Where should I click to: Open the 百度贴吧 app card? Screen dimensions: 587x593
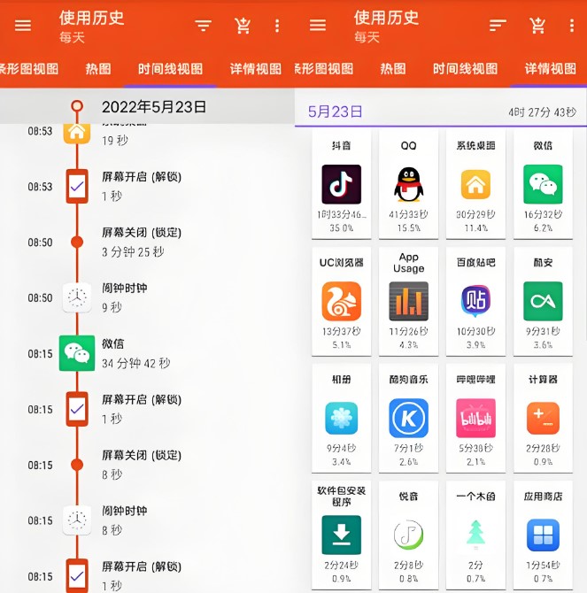(x=475, y=302)
